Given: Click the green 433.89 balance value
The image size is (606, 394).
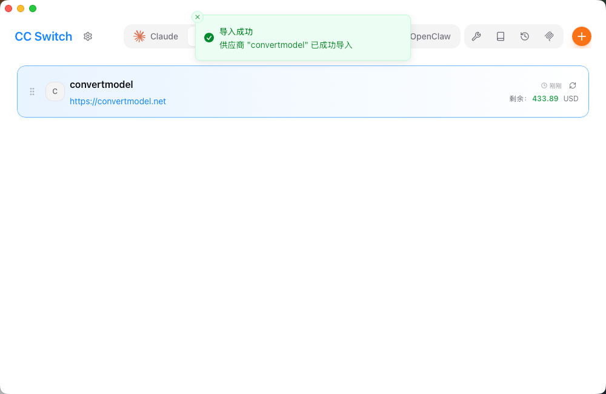Looking at the screenshot, I should (x=545, y=98).
